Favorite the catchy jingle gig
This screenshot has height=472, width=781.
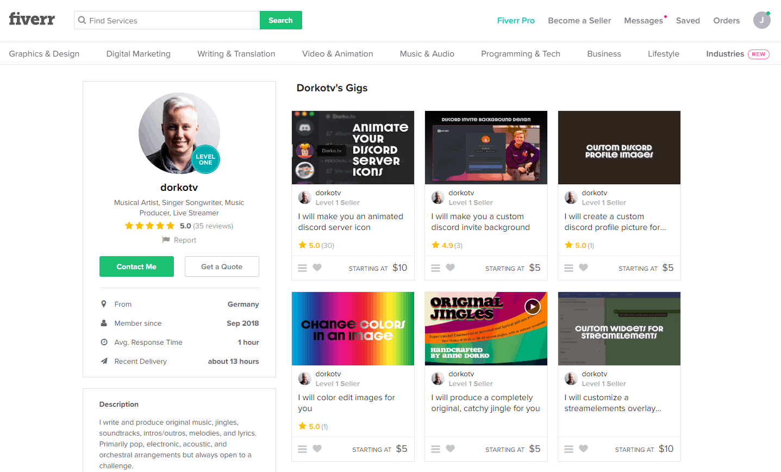[451, 449]
